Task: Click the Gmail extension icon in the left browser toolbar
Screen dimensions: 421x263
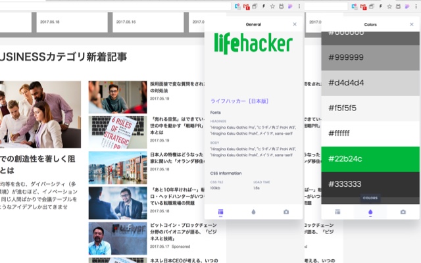Action: tap(246, 7)
